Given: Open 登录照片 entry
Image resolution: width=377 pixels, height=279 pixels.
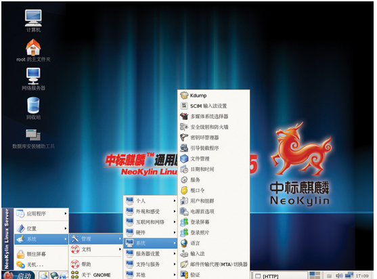Looking at the screenshot, I should (x=213, y=232).
